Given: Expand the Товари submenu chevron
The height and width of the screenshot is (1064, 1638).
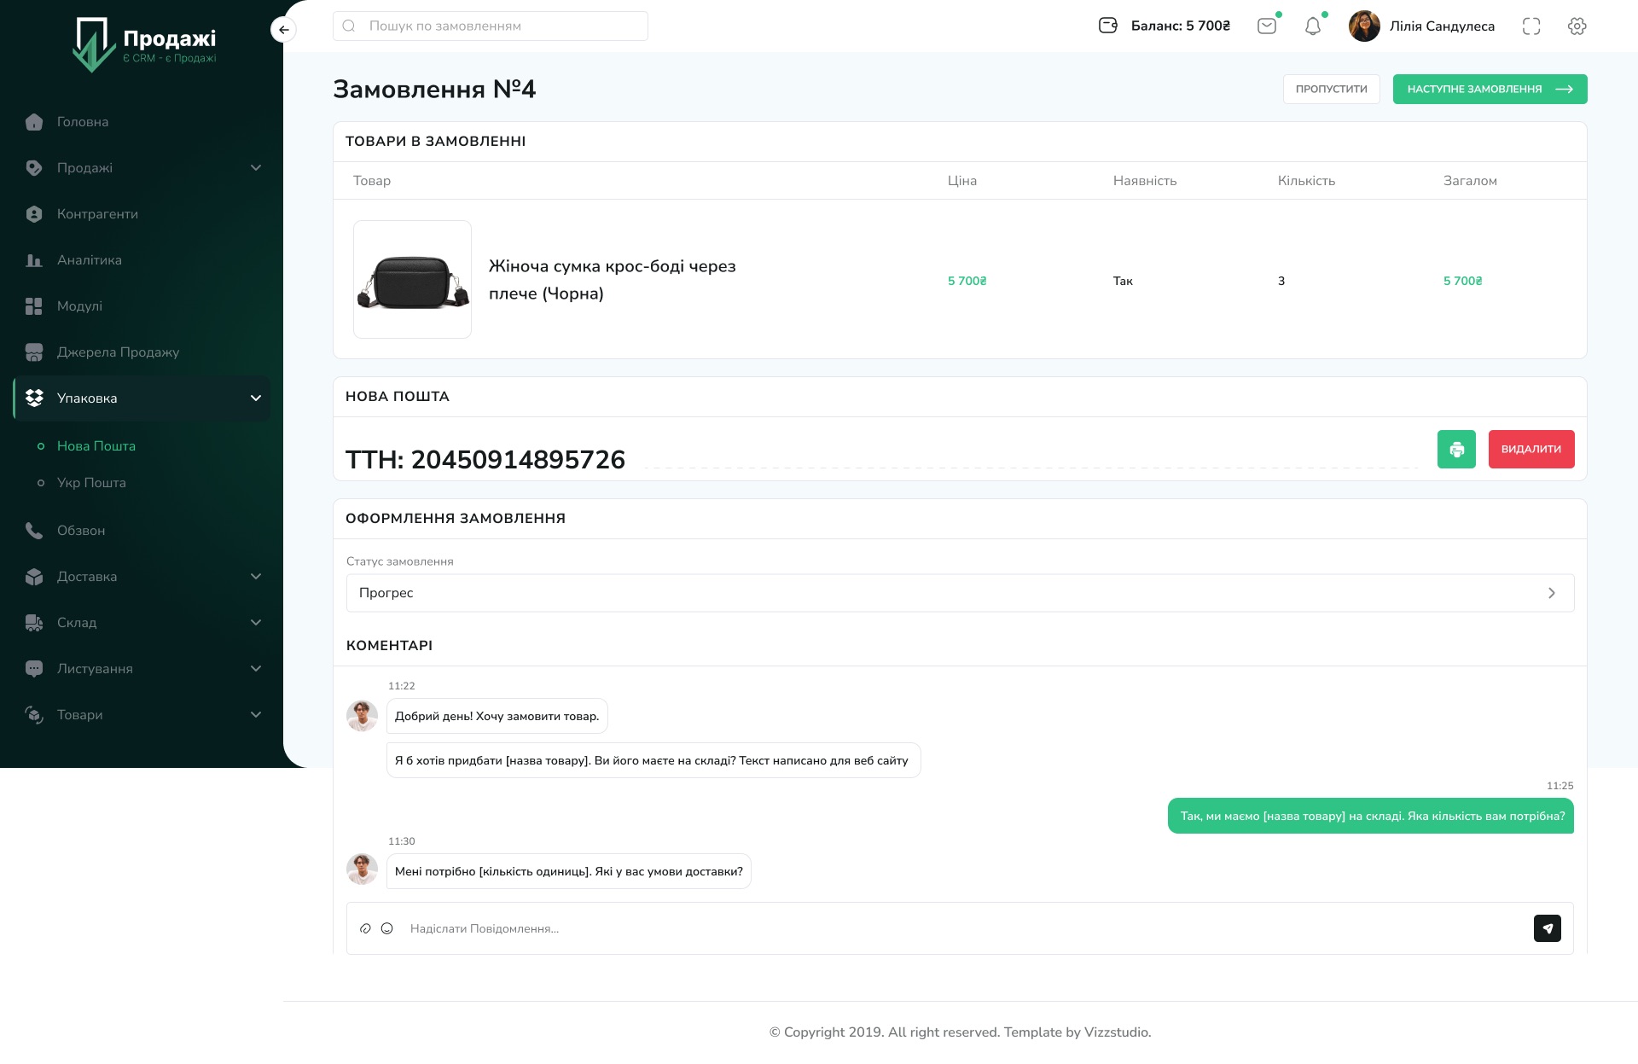Looking at the screenshot, I should click(256, 715).
